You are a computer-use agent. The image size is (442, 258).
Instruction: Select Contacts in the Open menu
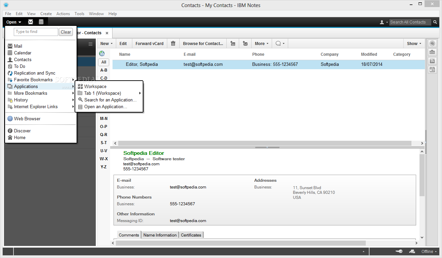(41, 59)
